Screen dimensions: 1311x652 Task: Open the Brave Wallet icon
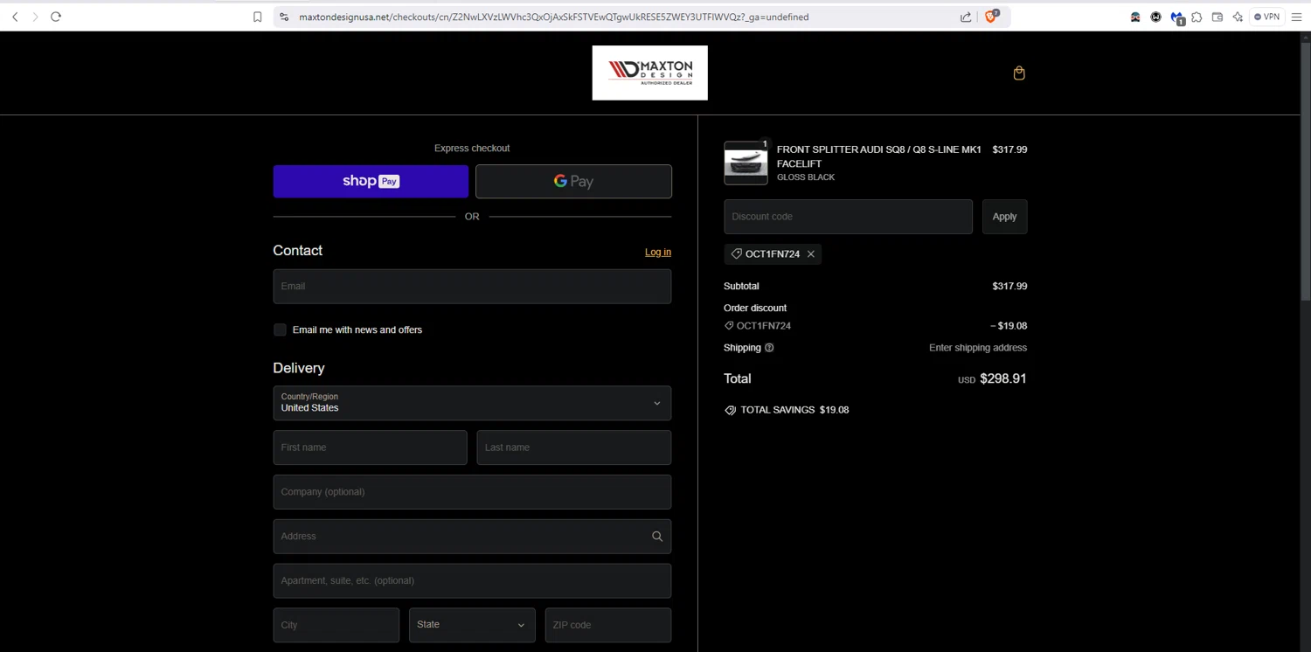click(1217, 17)
